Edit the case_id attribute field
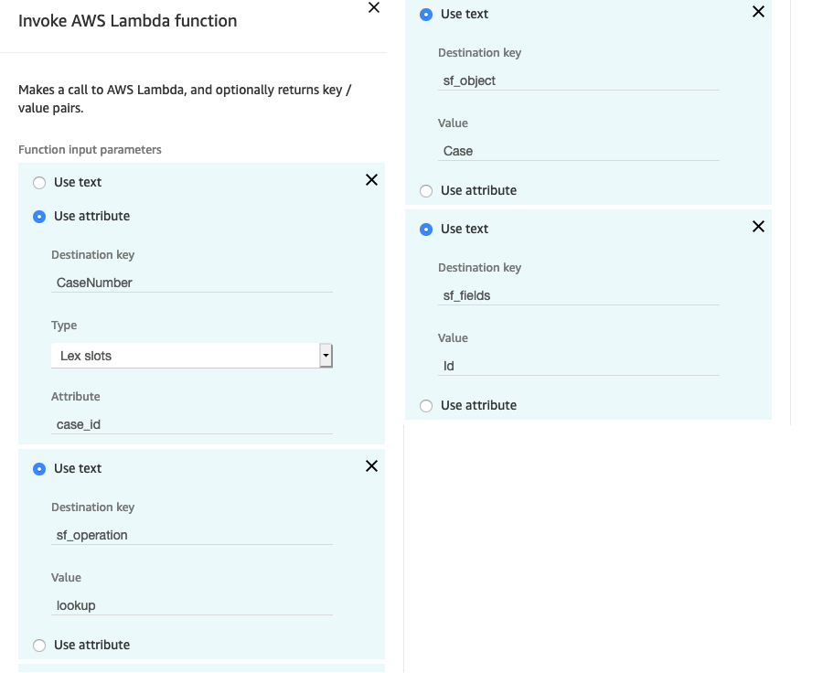This screenshot has height=673, width=823. [x=192, y=424]
